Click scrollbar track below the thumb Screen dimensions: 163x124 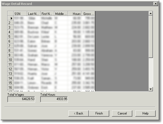click(x=151, y=72)
